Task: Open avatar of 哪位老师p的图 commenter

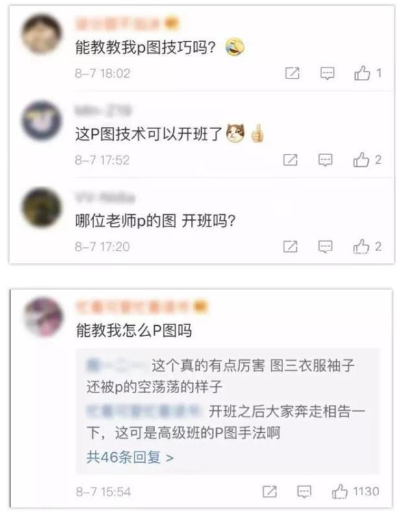Action: click(42, 207)
